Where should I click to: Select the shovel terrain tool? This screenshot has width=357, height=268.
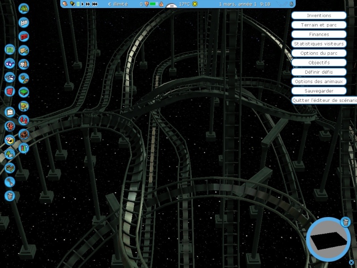[9, 182]
